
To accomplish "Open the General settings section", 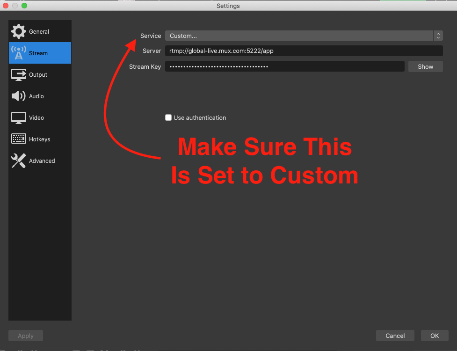I will [x=40, y=31].
